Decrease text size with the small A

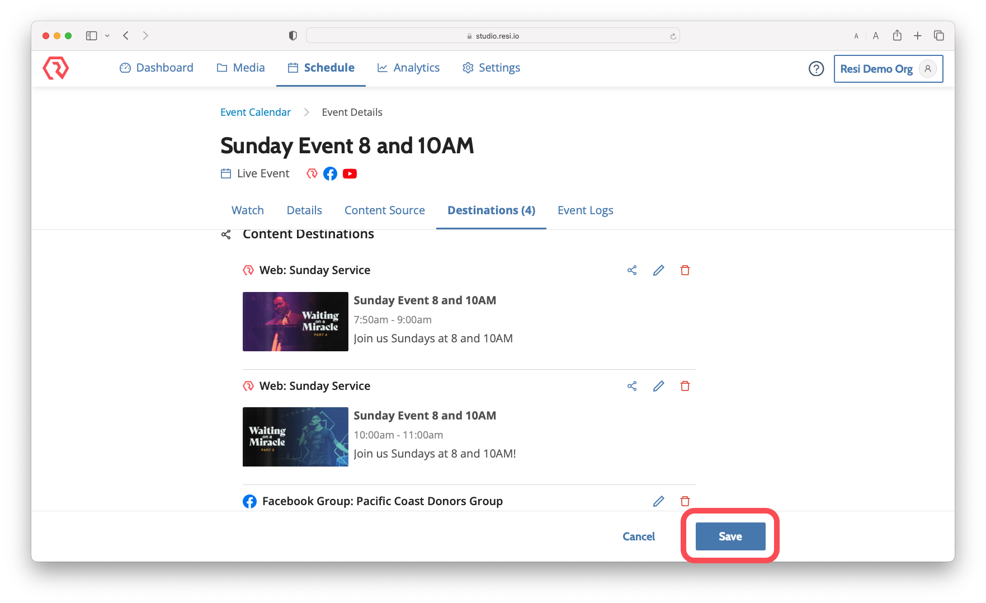tap(856, 36)
